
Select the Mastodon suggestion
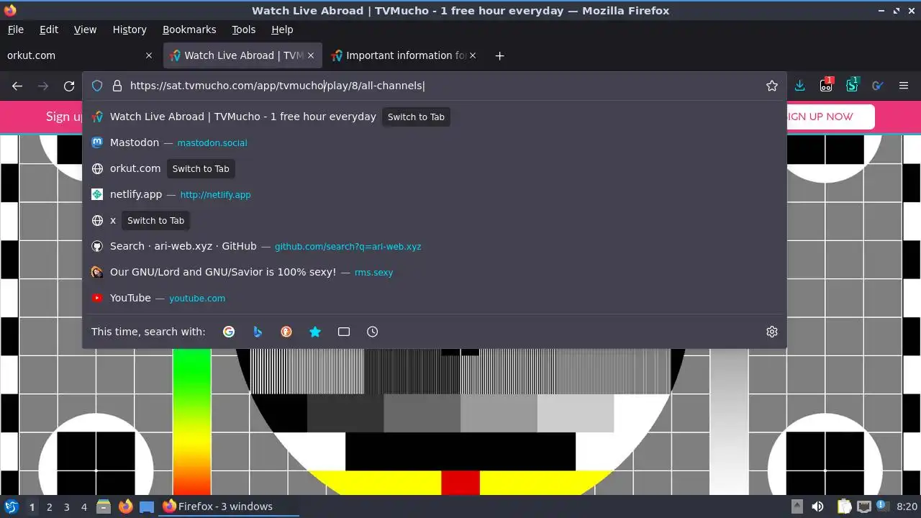click(x=435, y=142)
